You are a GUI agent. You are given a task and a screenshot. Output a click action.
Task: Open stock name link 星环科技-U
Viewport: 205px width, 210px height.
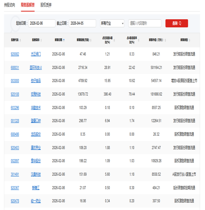coord(36,67)
